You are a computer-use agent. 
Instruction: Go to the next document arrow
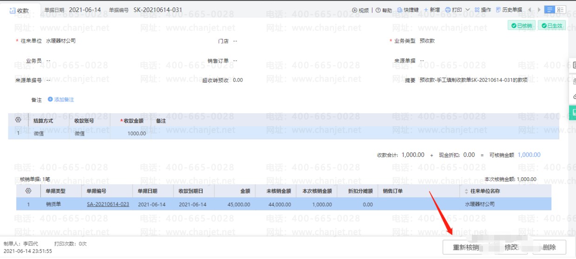tap(539, 10)
